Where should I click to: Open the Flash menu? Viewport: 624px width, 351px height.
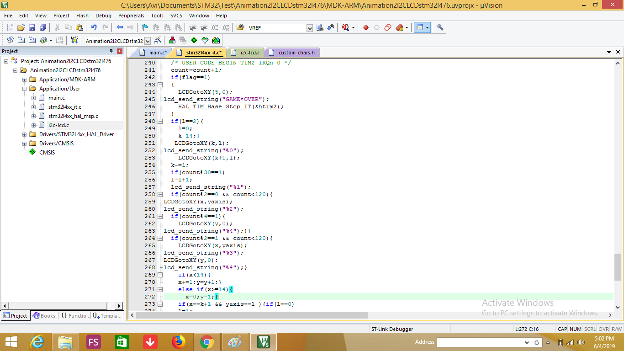tap(83, 16)
